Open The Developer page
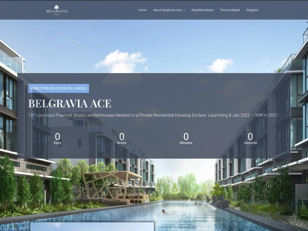The image size is (308, 231). (230, 10)
